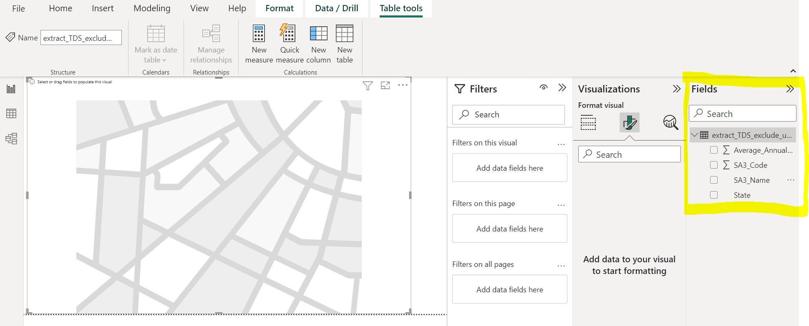Screen dimensions: 809x326
Task: Open Model view from left sidebar
Action: [11, 138]
